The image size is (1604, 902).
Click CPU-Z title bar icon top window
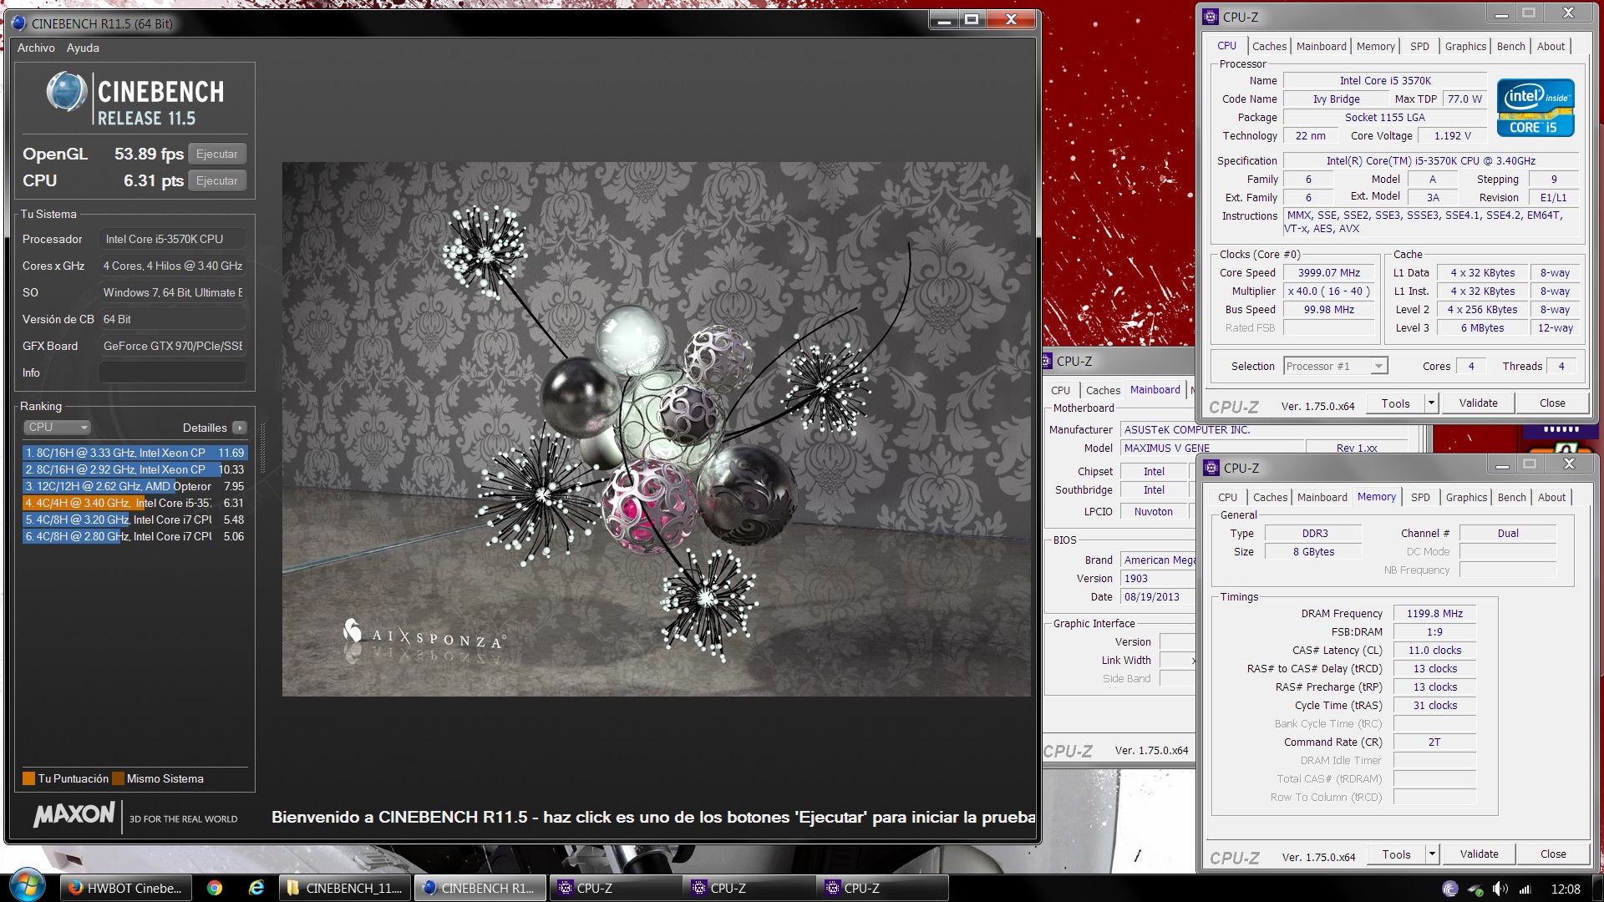click(1211, 17)
